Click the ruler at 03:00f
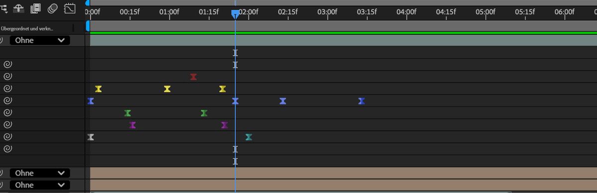Screen dimensions: 597x193 (327, 11)
